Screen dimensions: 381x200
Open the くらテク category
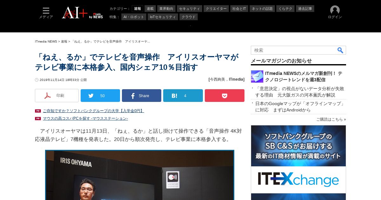click(286, 9)
